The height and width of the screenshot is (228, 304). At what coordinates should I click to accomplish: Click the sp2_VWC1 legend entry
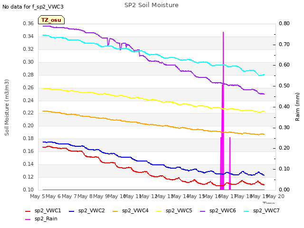43,211
